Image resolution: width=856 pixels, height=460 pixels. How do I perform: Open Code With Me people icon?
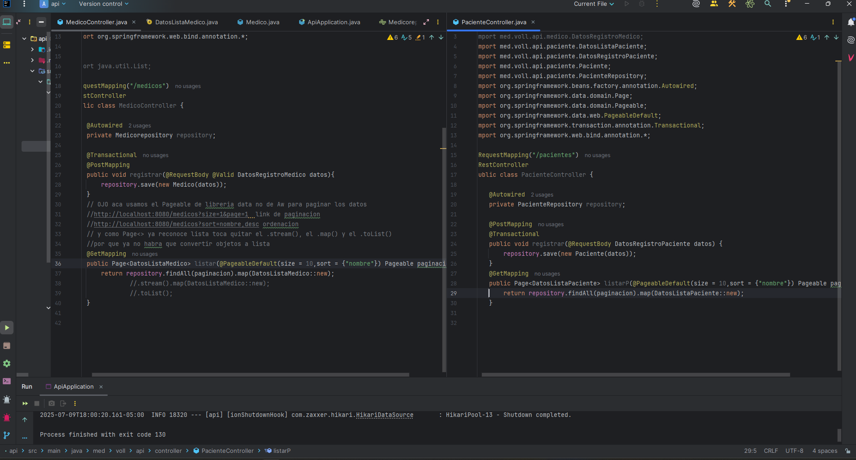pyautogui.click(x=714, y=4)
